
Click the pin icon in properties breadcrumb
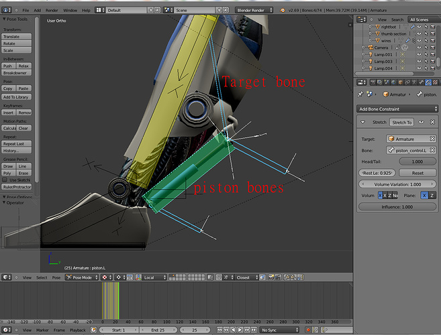click(x=360, y=94)
